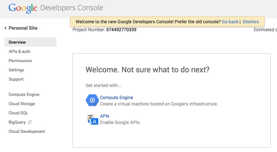Viewport: 277px width, 152px height.
Task: Open APIs & auth in sidebar
Action: [x=19, y=51]
